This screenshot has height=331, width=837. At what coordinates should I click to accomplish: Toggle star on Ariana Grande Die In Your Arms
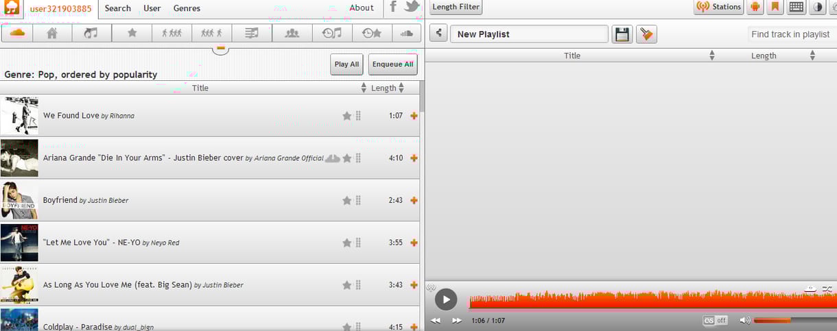pyautogui.click(x=346, y=158)
